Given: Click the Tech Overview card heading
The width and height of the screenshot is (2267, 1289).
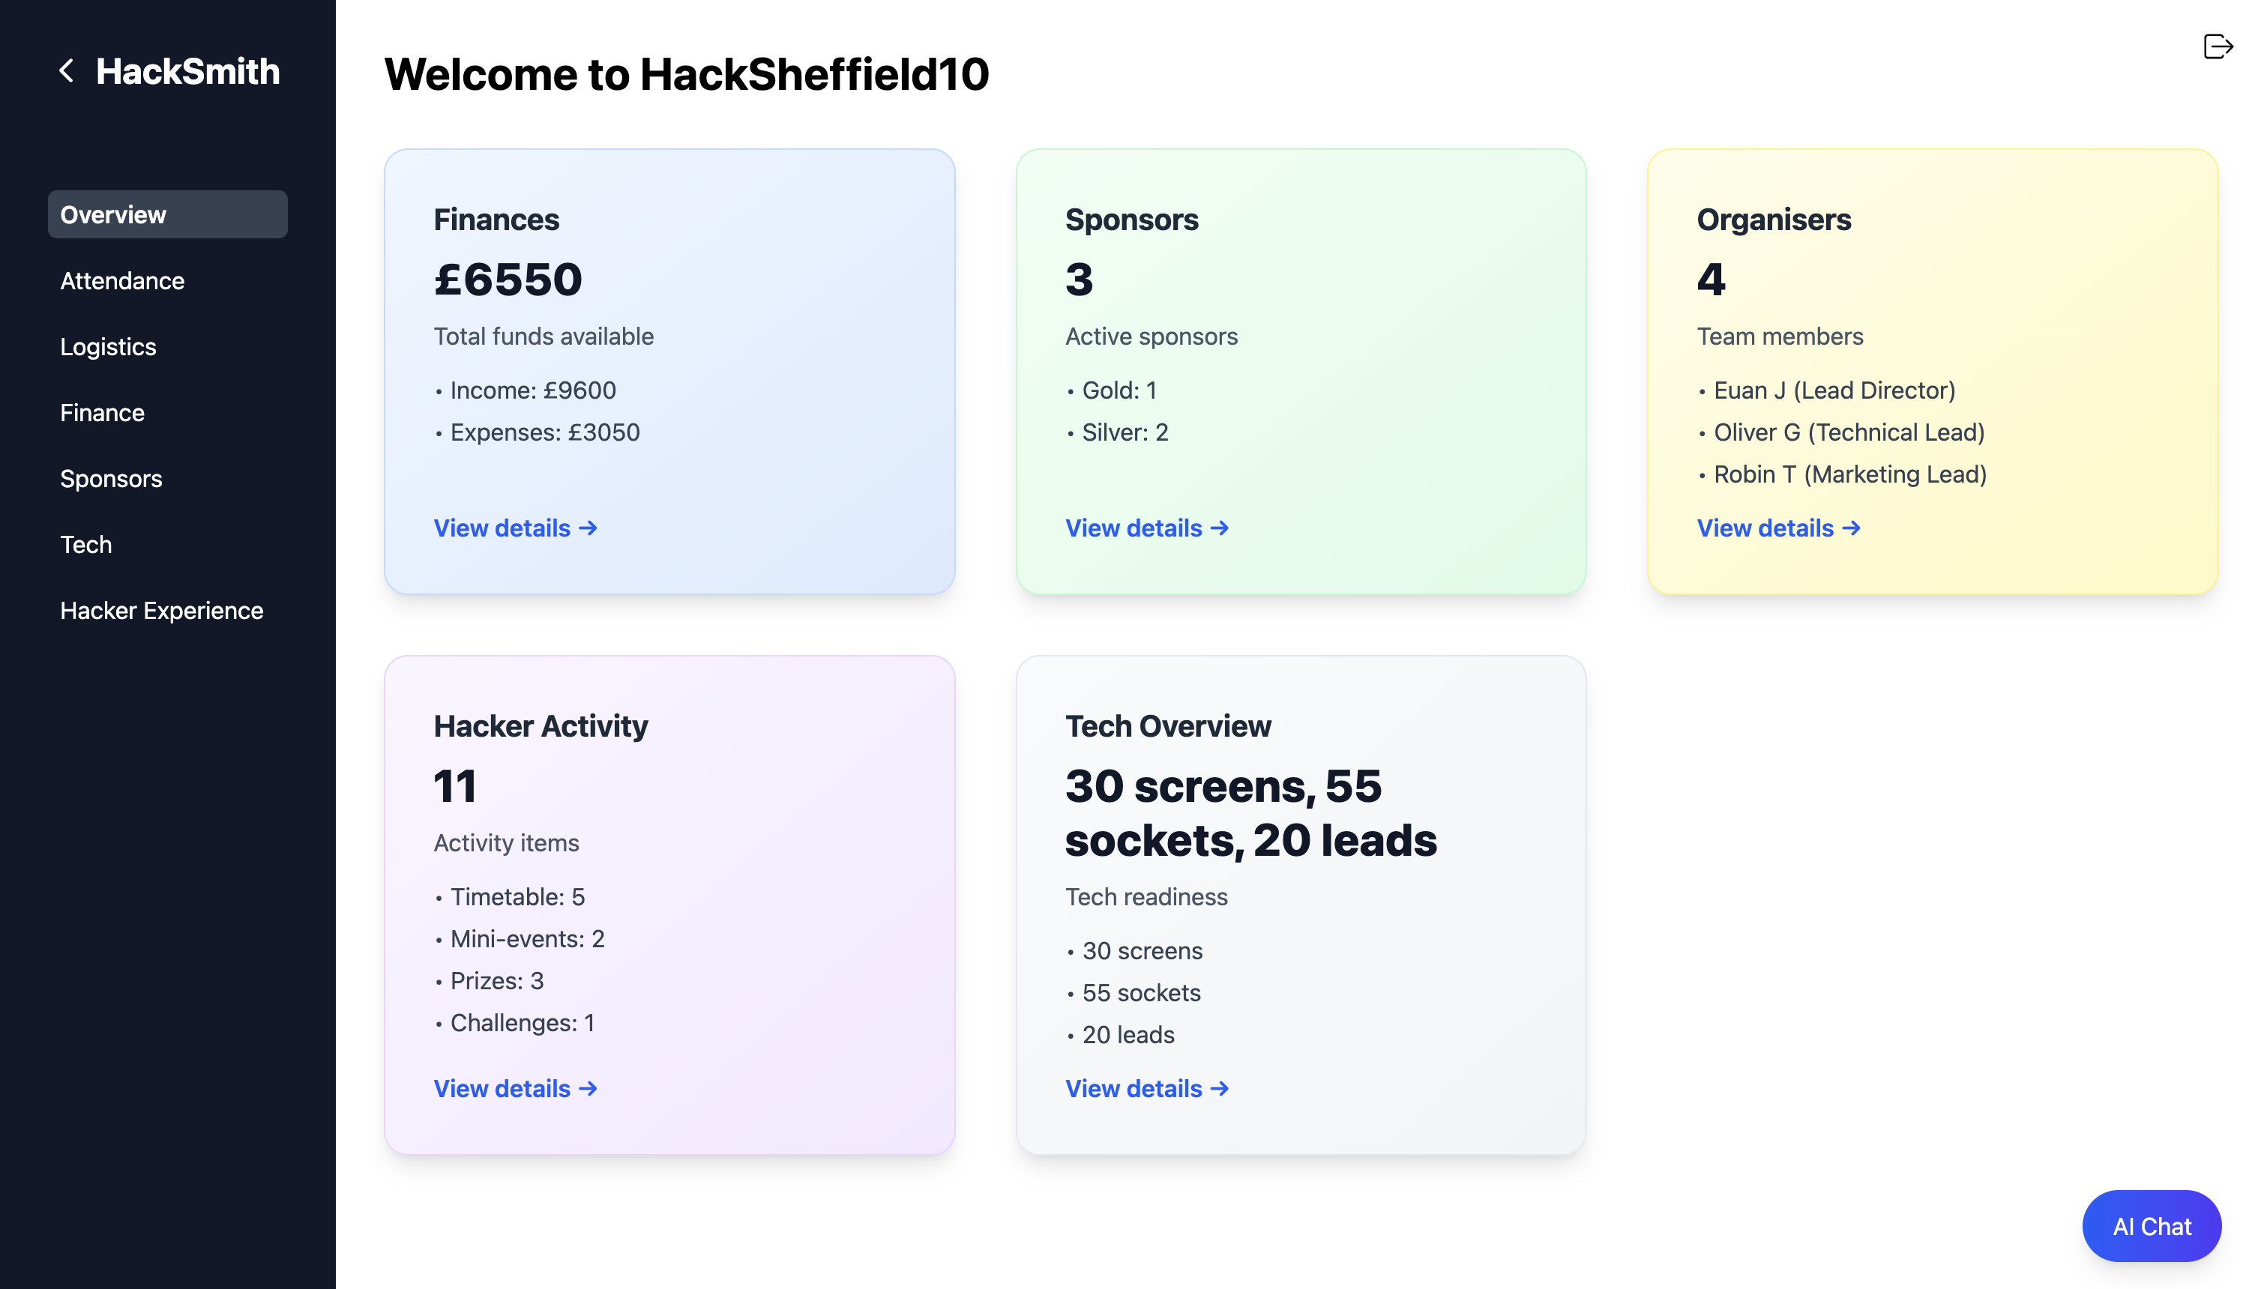Looking at the screenshot, I should point(1167,726).
